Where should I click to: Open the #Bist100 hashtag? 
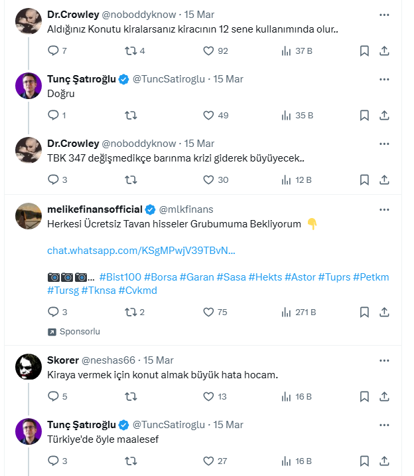pos(119,277)
